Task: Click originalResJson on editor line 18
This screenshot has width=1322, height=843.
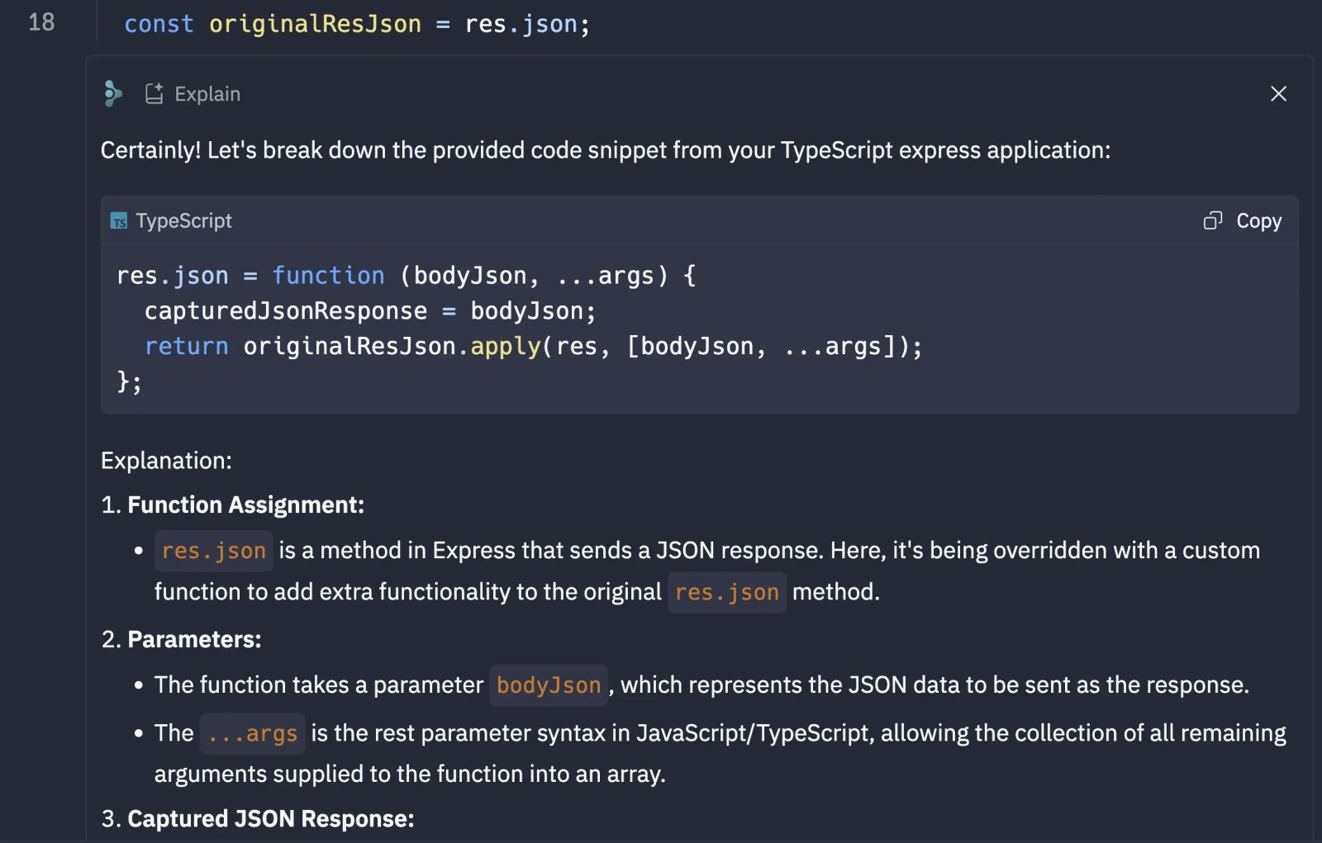Action: [x=315, y=24]
